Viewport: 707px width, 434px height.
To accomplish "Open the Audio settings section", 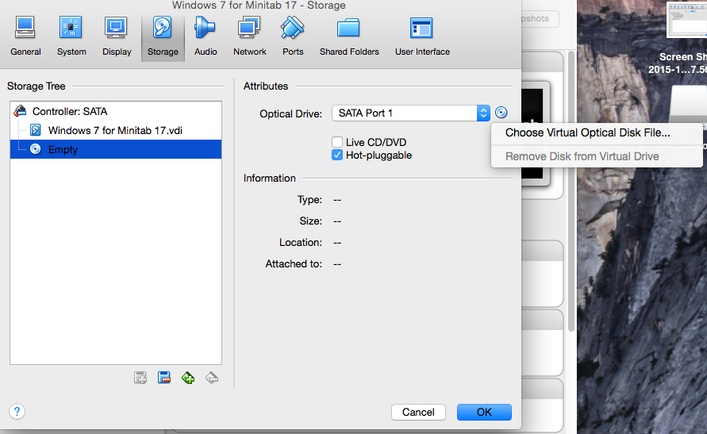I will 206,36.
